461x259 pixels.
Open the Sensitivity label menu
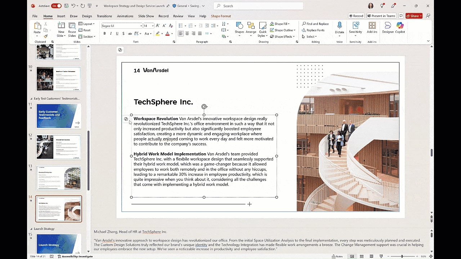(355, 29)
